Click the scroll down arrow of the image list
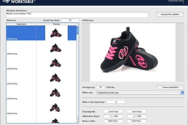The image size is (188, 125). pos(78,121)
